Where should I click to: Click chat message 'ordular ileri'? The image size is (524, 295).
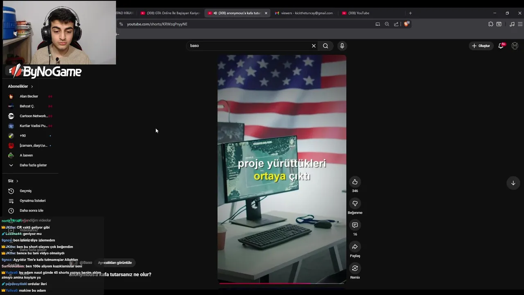pos(37,284)
